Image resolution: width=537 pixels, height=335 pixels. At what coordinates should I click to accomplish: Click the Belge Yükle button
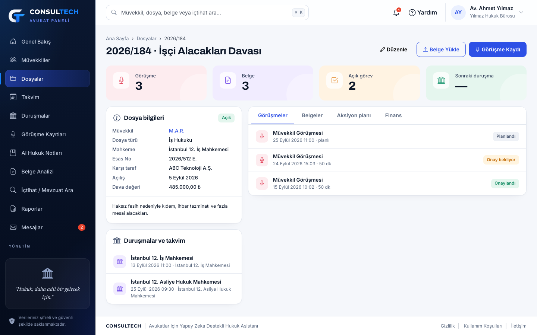pos(441,50)
